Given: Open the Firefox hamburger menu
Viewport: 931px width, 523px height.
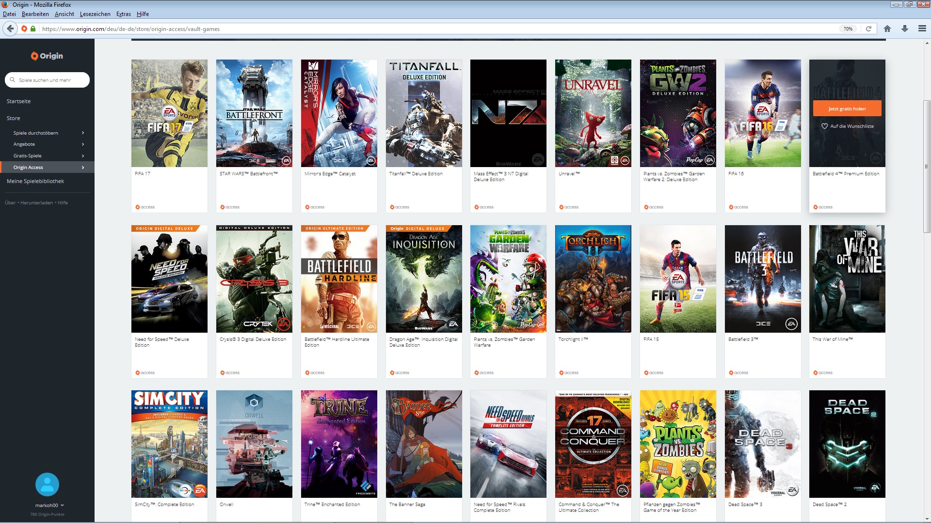Looking at the screenshot, I should click(x=922, y=29).
